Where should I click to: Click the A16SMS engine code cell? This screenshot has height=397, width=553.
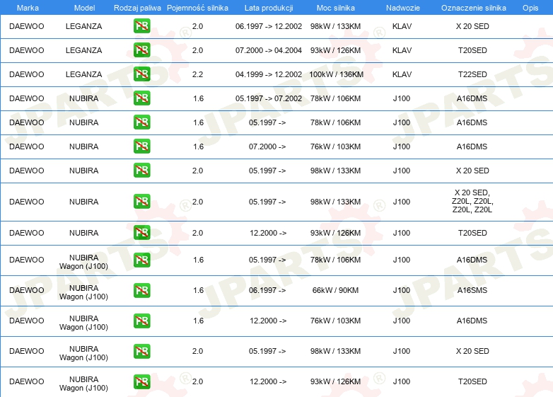[x=472, y=290]
